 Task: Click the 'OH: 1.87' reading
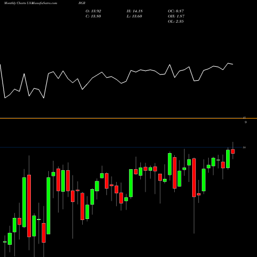[176, 16]
